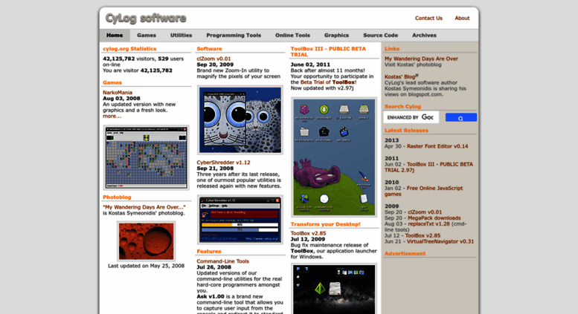Open ToolBox III PUBLIC BETA TRIAL 2.97j link

tap(428, 167)
